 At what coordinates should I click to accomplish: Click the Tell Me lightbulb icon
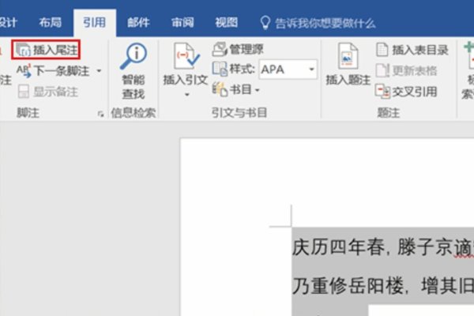(265, 23)
